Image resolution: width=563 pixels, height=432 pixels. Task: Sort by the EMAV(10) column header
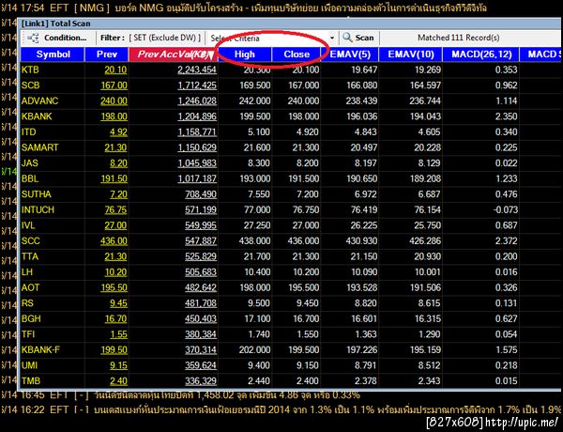411,54
